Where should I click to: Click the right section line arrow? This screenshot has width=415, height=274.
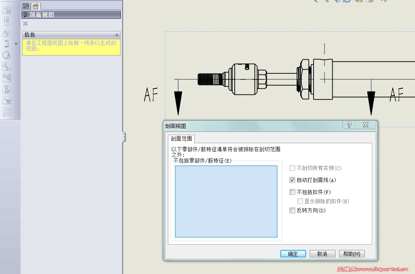[x=371, y=103]
